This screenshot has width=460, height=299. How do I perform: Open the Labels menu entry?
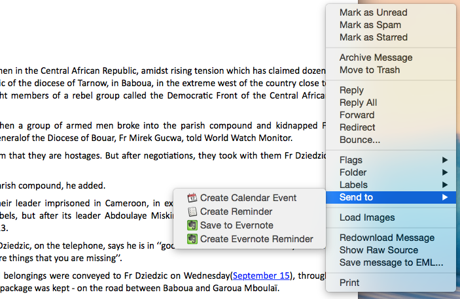(391, 185)
